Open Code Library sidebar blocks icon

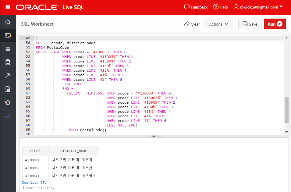(8, 116)
